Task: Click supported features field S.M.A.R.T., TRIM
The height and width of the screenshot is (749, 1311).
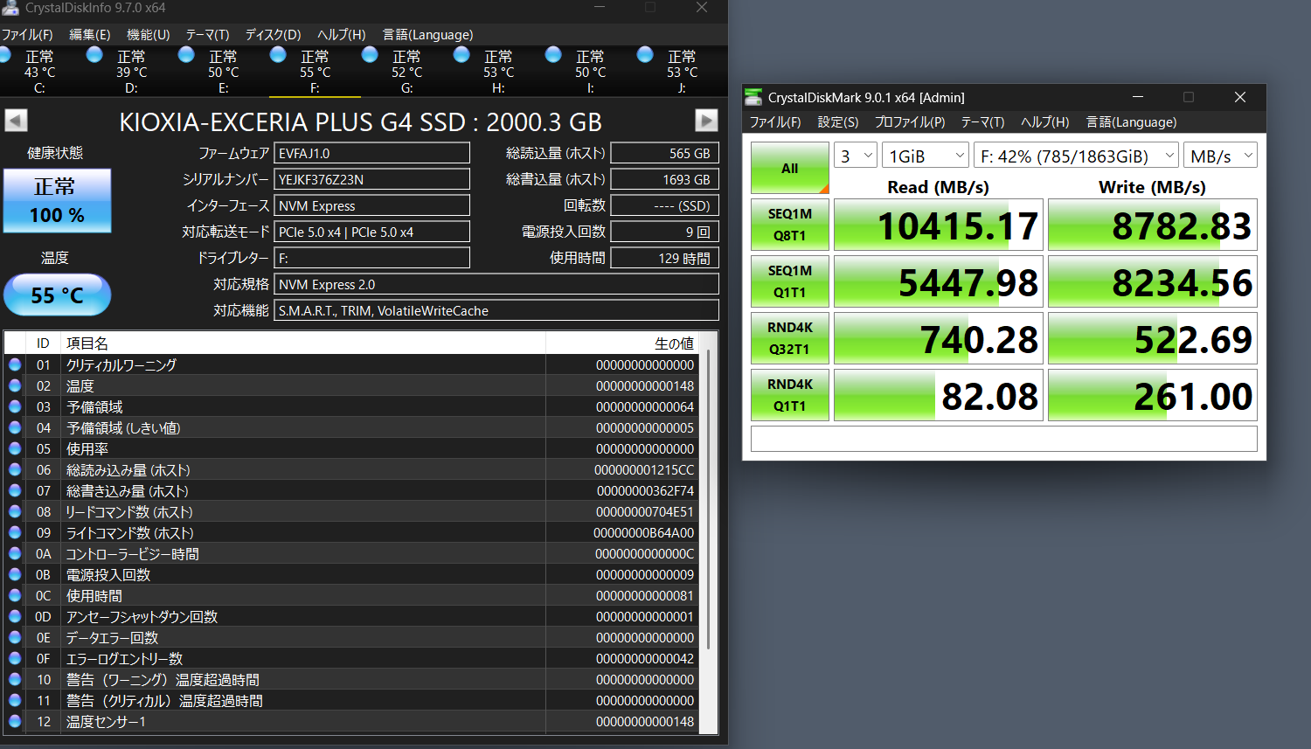Action: [496, 310]
